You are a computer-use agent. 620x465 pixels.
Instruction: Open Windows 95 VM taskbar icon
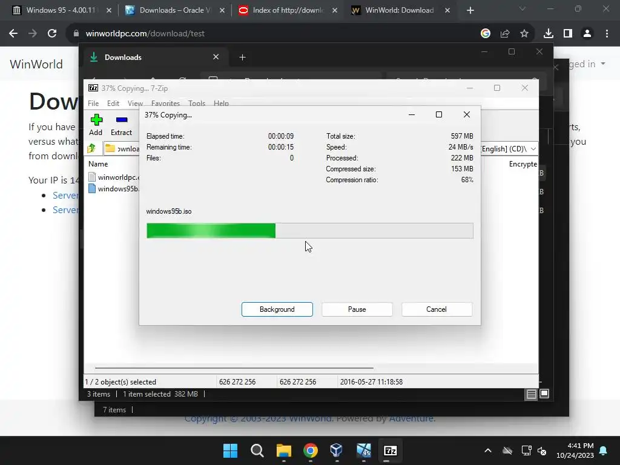click(x=364, y=450)
